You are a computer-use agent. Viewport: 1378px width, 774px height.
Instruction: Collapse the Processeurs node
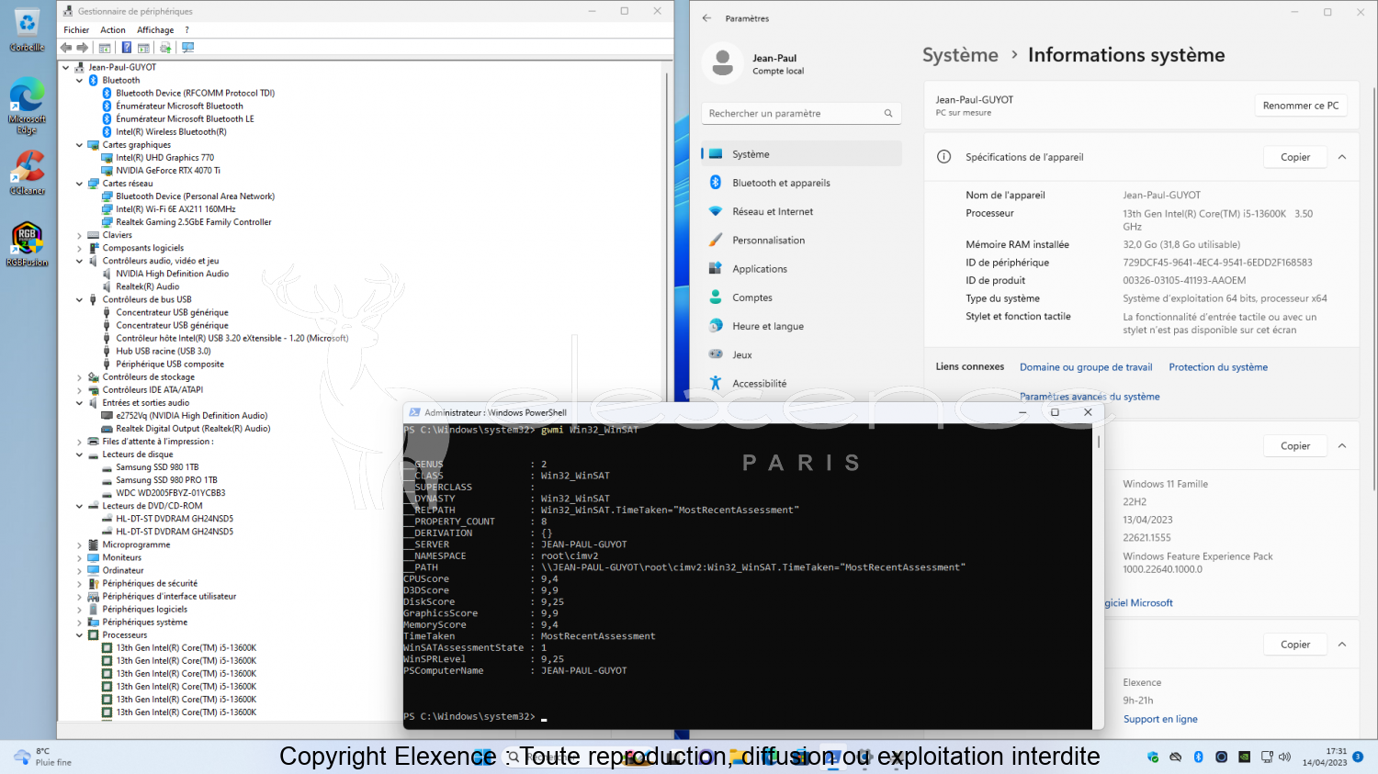(x=79, y=635)
